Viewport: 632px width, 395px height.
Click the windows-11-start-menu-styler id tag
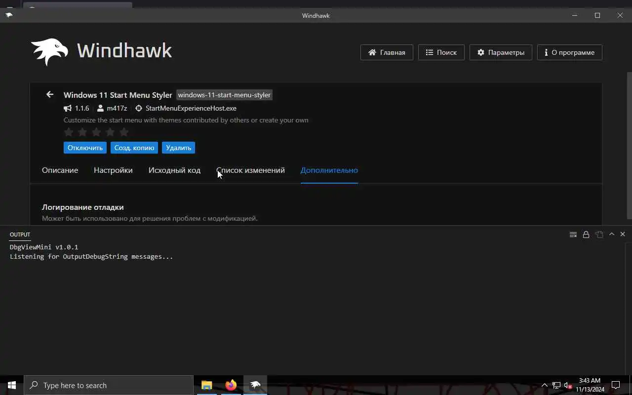click(224, 95)
